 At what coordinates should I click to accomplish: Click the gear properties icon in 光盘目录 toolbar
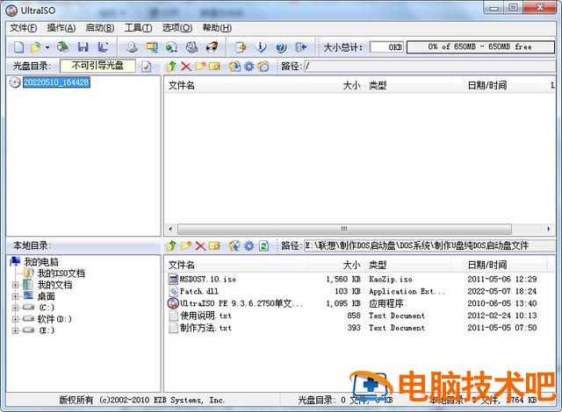coord(249,66)
